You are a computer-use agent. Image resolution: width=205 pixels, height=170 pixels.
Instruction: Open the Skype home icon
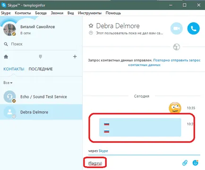pyautogui.click(x=6, y=57)
